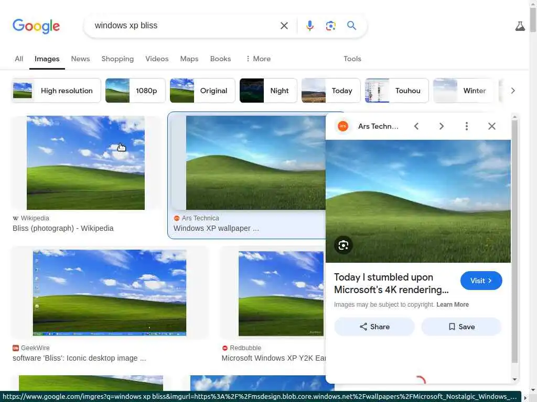
Task: Open software 'Bliss': Iconic desktop image link
Action: coord(80,358)
